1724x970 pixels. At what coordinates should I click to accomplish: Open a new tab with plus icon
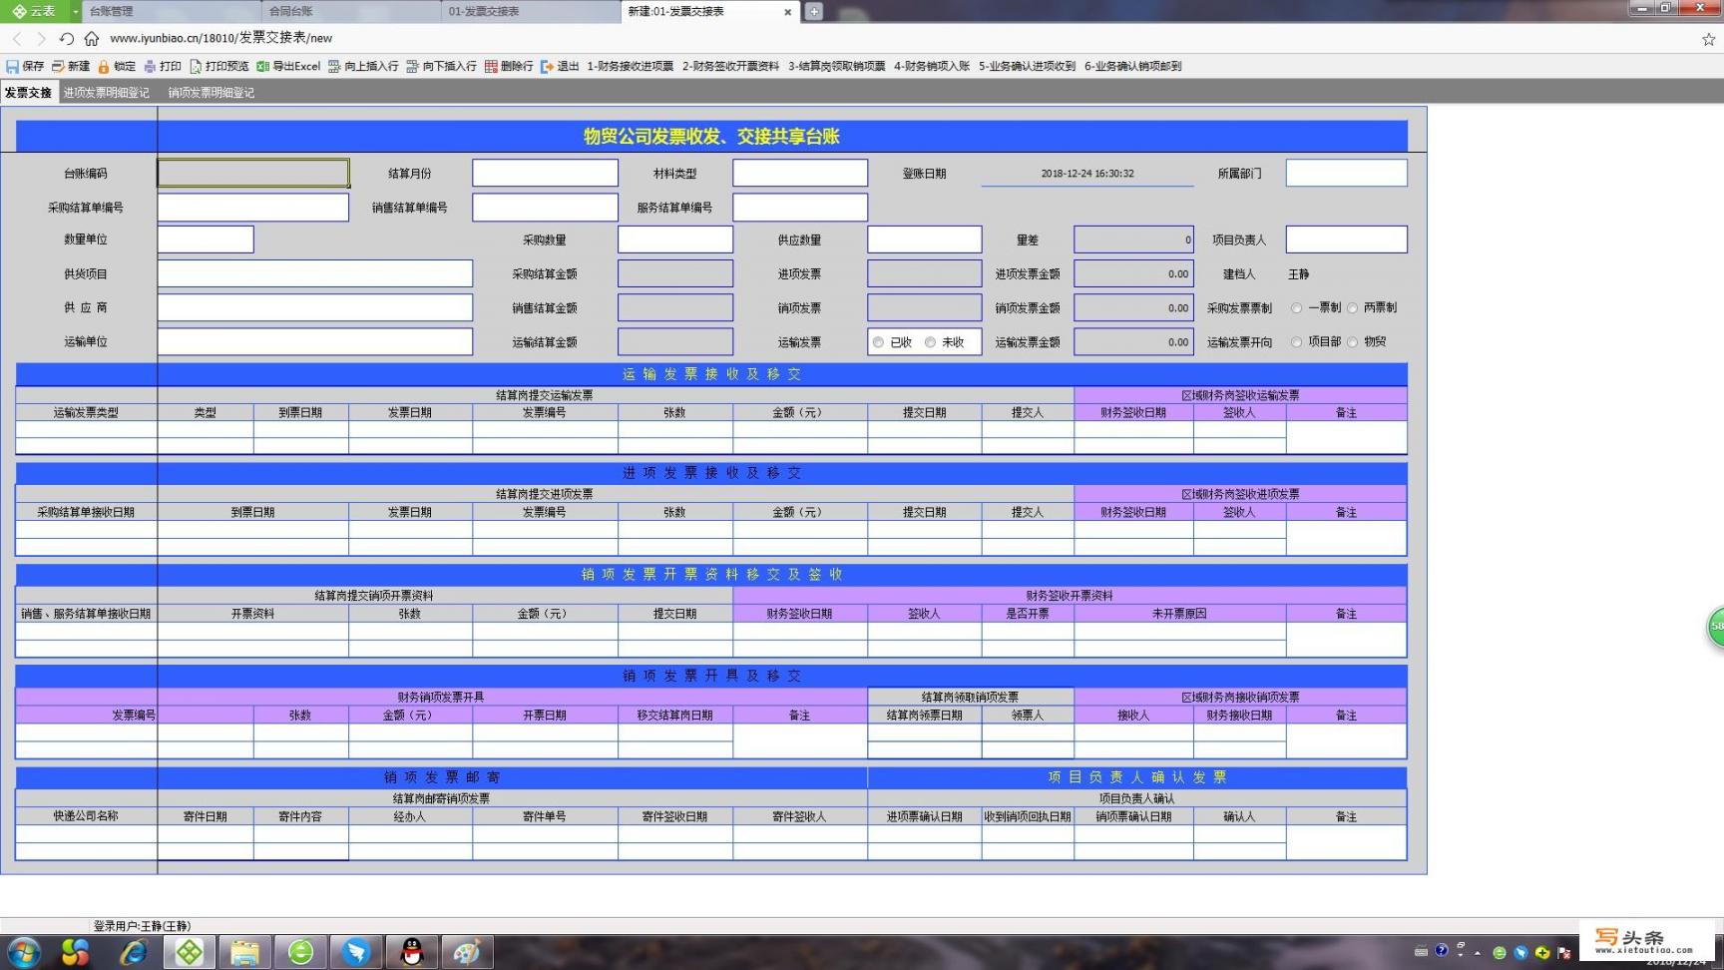point(814,11)
